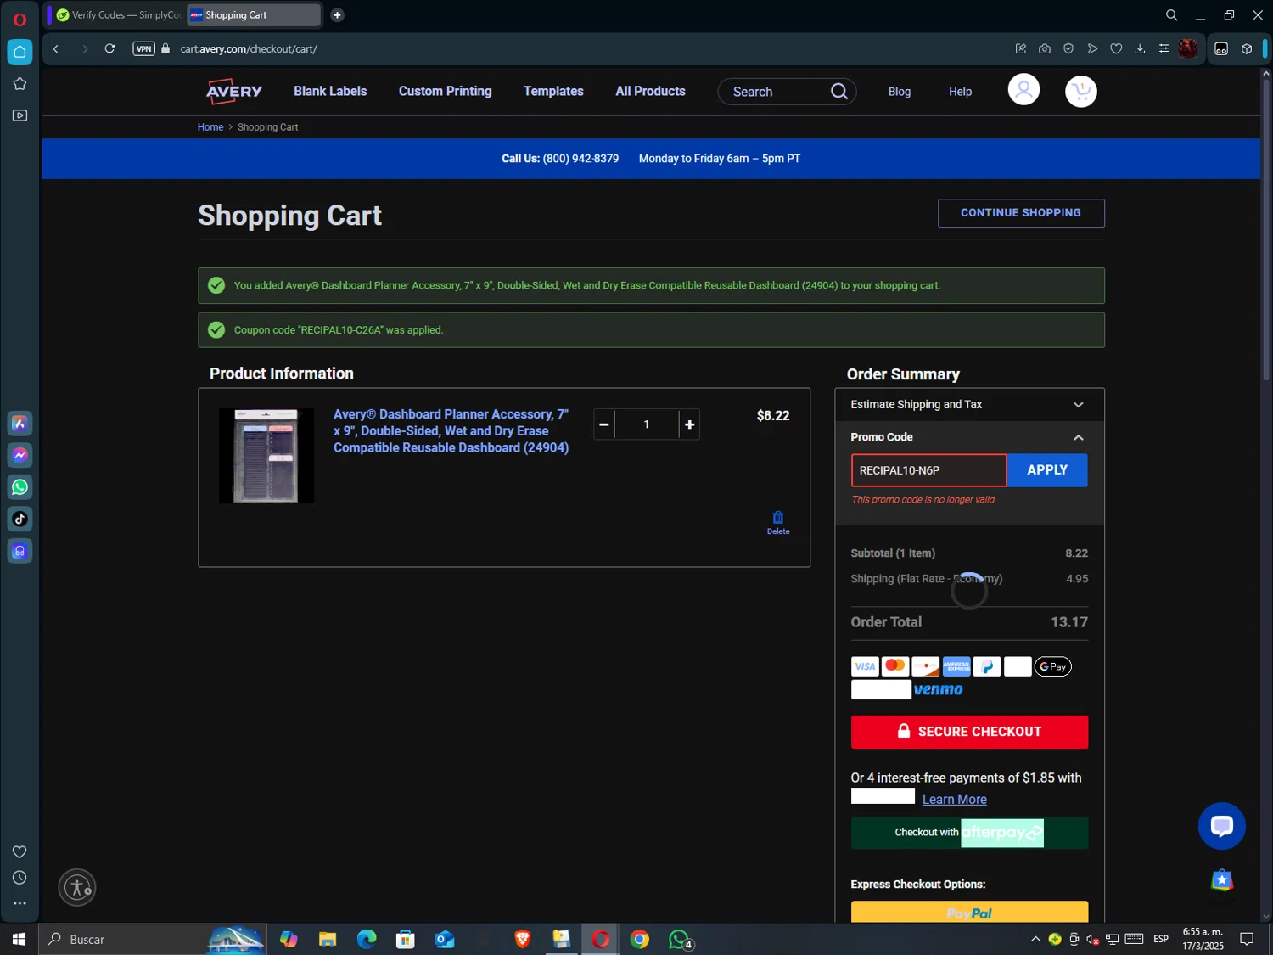Increase item quantity with plus button
This screenshot has width=1273, height=955.
pyautogui.click(x=689, y=424)
